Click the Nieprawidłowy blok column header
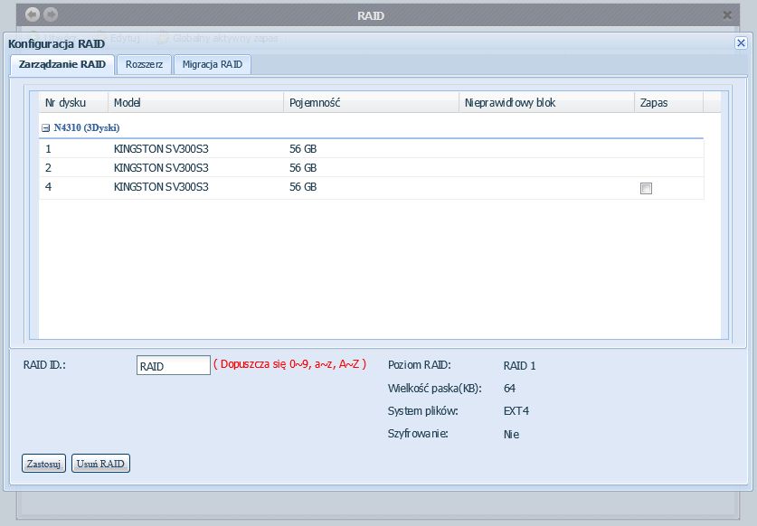 pos(546,102)
